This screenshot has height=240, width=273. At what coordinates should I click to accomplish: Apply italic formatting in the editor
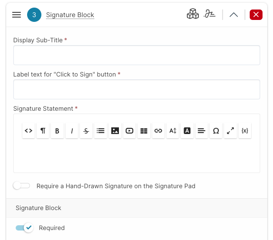72,131
